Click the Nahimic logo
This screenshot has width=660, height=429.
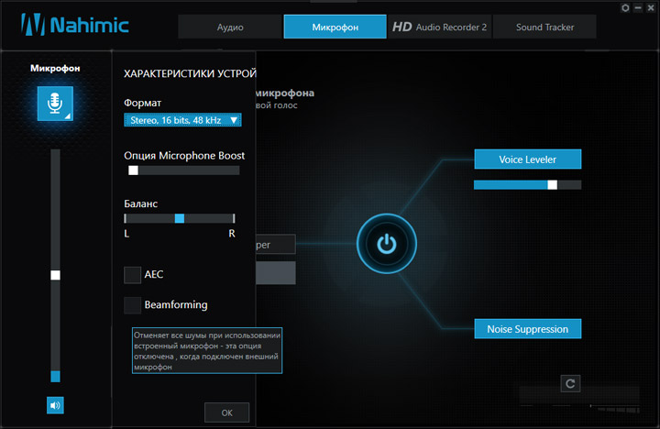pyautogui.click(x=75, y=25)
